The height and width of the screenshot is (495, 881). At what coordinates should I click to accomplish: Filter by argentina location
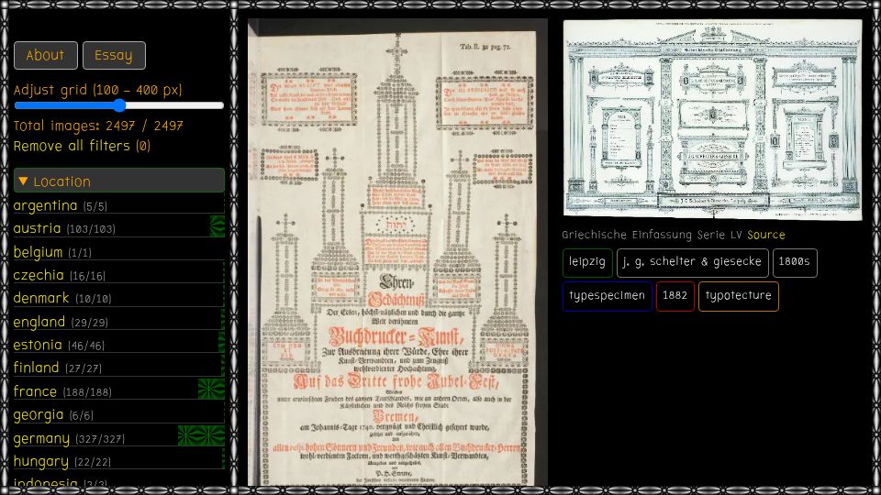click(61, 205)
